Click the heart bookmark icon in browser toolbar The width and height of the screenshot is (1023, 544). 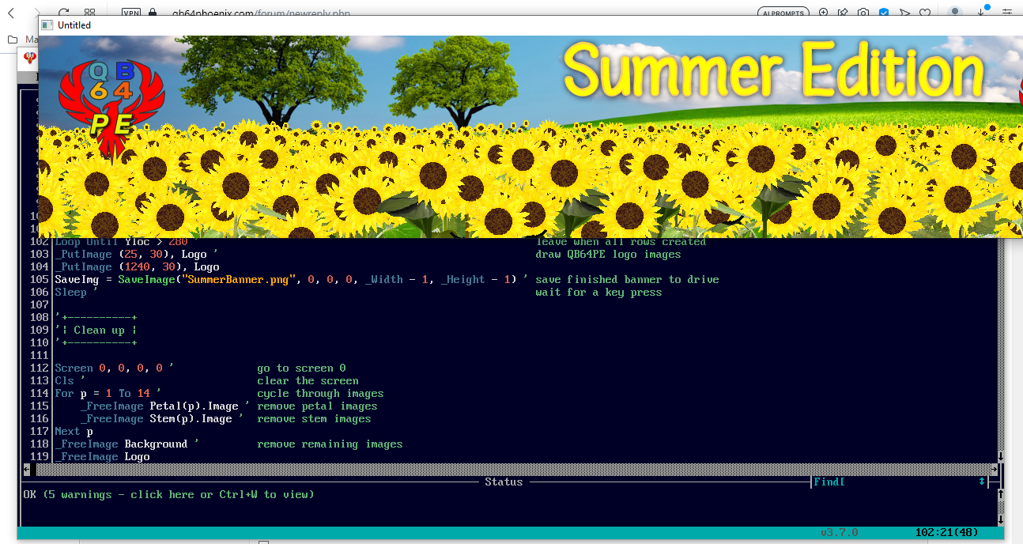[x=925, y=13]
